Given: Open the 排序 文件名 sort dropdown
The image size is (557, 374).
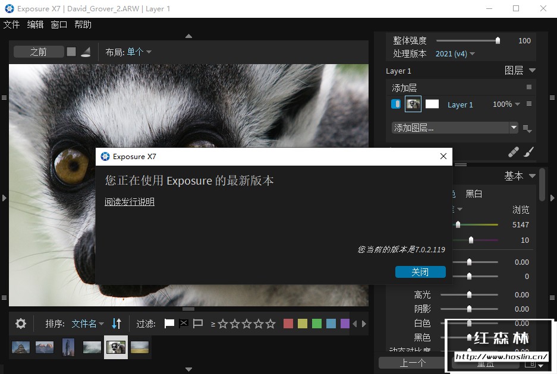Looking at the screenshot, I should pos(88,324).
